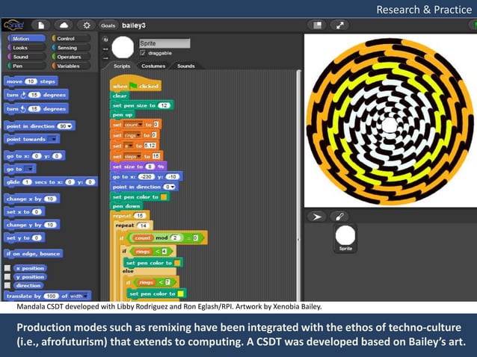Open the cloud menu icon
Screen dimensions: 477x357
pos(64,25)
